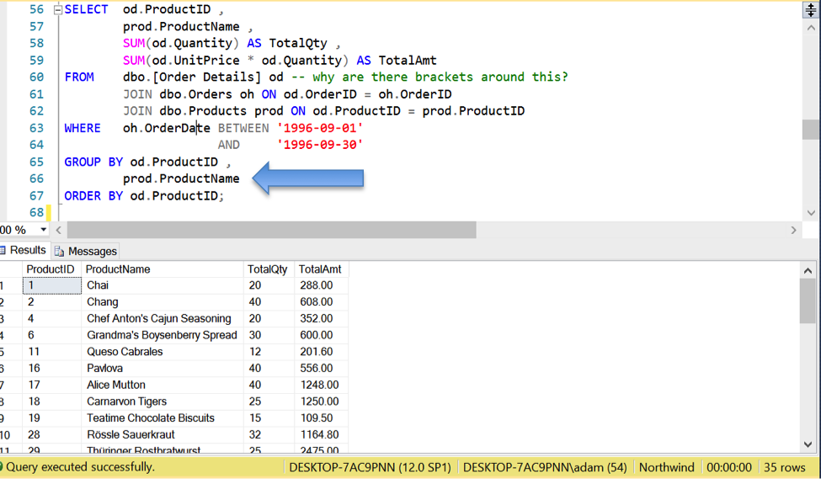The height and width of the screenshot is (479, 821).
Task: Click the 35 rows status entry
Action: [784, 467]
